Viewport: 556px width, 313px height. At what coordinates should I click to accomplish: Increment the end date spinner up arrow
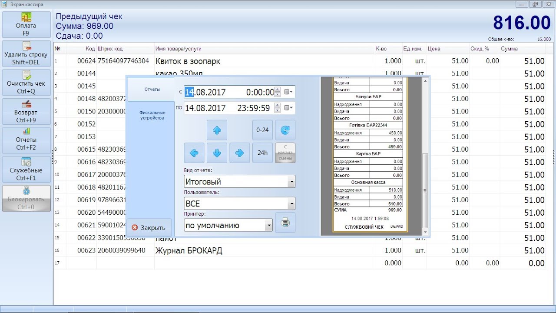[278, 105]
